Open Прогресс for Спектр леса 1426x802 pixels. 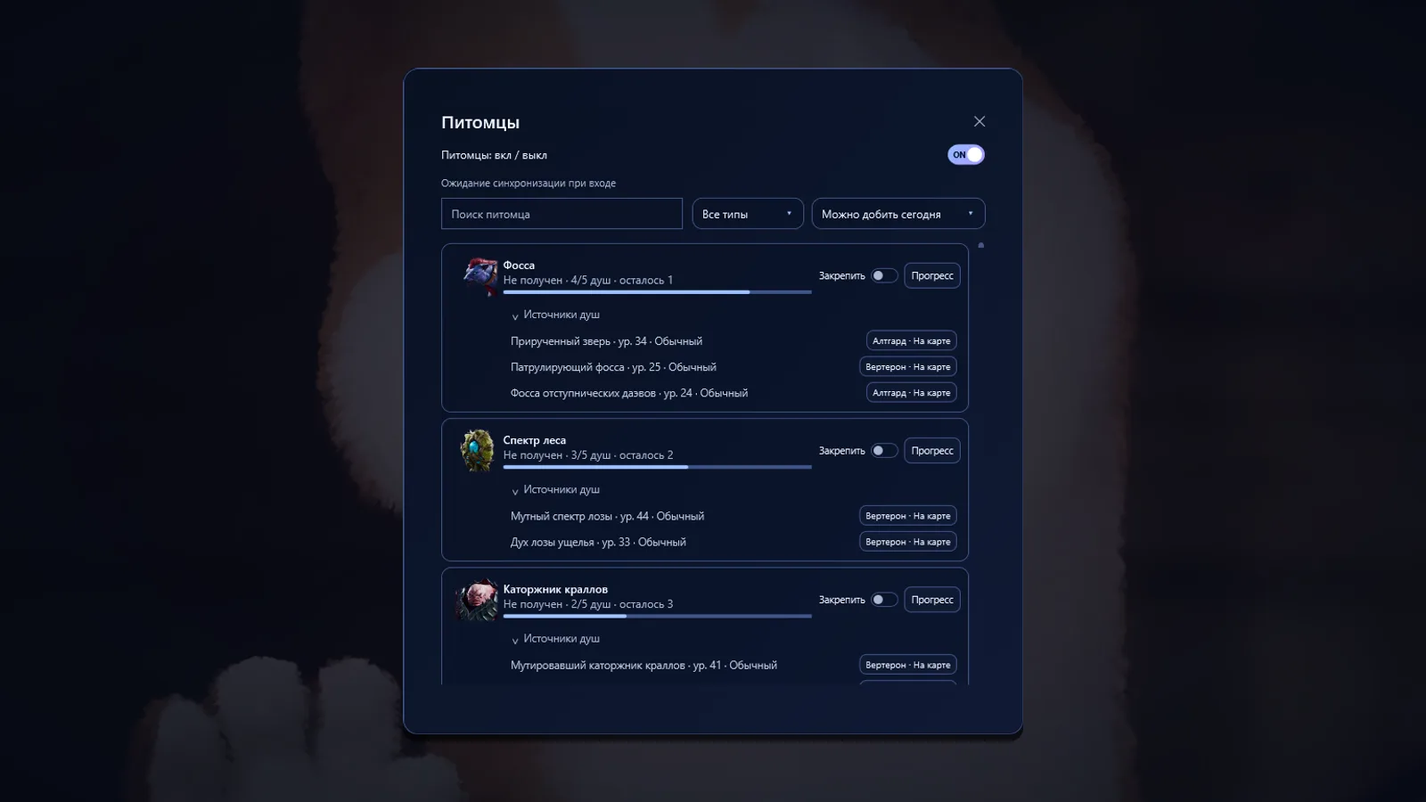(x=932, y=450)
